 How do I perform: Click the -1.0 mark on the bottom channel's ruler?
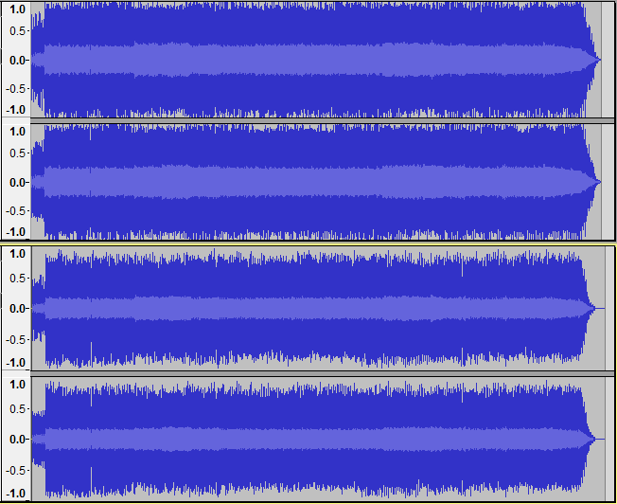17,493
